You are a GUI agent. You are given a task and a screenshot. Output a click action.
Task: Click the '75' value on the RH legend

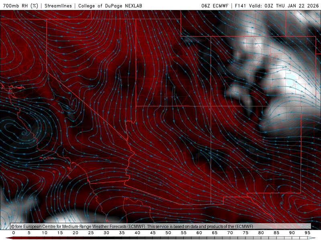click(246, 233)
